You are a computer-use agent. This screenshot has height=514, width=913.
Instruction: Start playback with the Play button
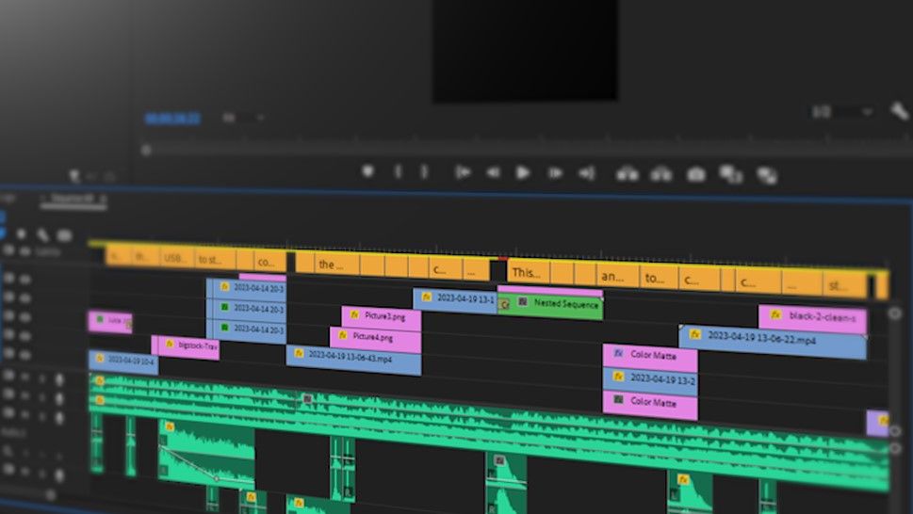[x=523, y=172]
